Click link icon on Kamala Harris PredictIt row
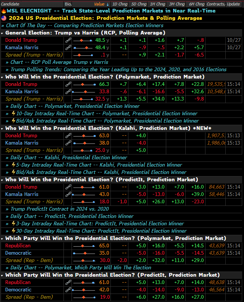 pos(68,194)
